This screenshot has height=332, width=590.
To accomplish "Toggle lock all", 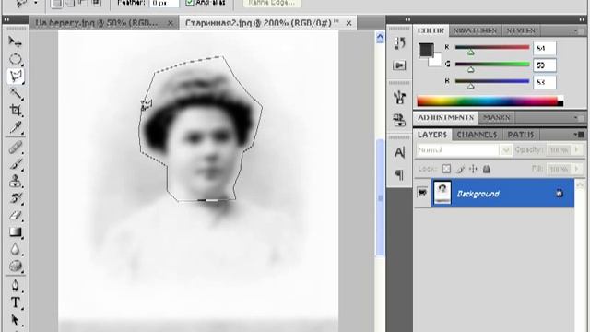I will pos(487,169).
